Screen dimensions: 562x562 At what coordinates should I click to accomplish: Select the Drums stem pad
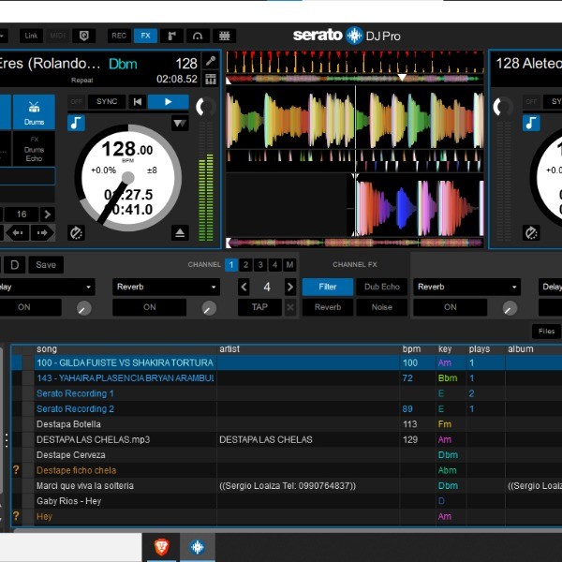click(x=34, y=111)
